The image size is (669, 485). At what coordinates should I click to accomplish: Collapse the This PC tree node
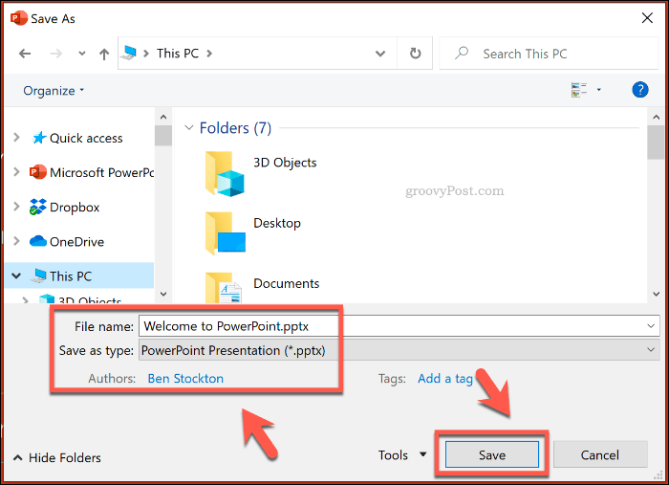tap(16, 276)
